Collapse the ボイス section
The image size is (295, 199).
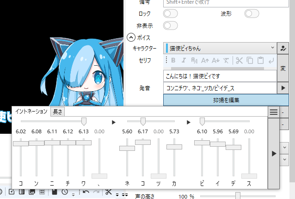131,37
